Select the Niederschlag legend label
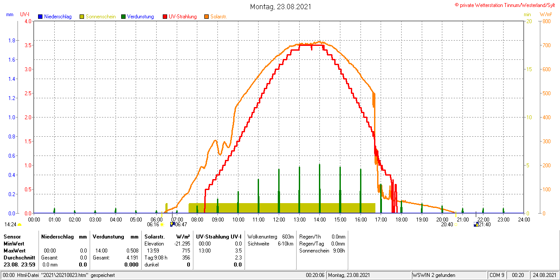The width and height of the screenshot is (560, 280). (58, 17)
